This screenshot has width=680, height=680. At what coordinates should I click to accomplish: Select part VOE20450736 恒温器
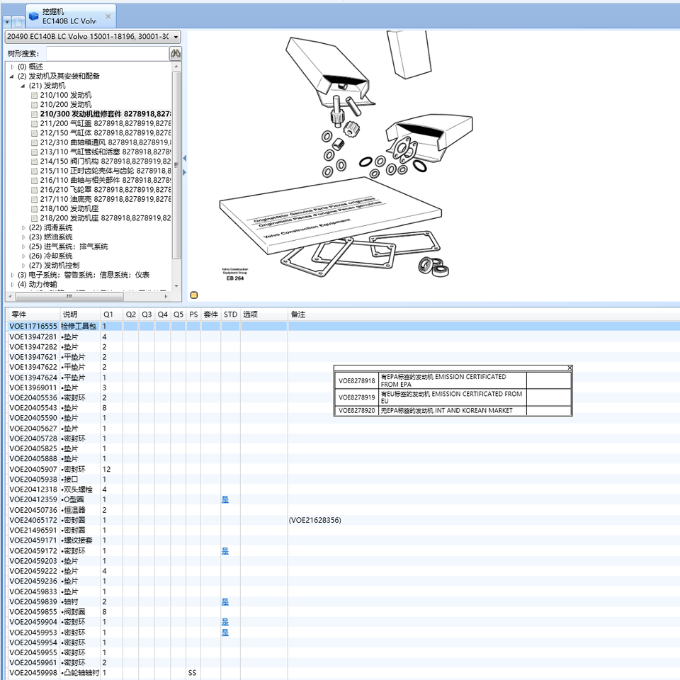coord(344,510)
